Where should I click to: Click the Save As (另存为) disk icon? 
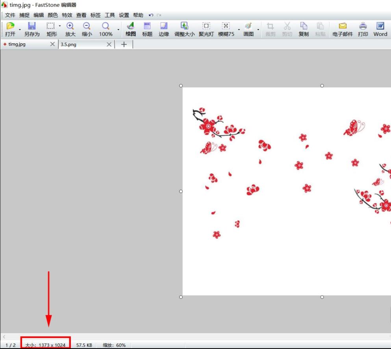[x=32, y=26]
